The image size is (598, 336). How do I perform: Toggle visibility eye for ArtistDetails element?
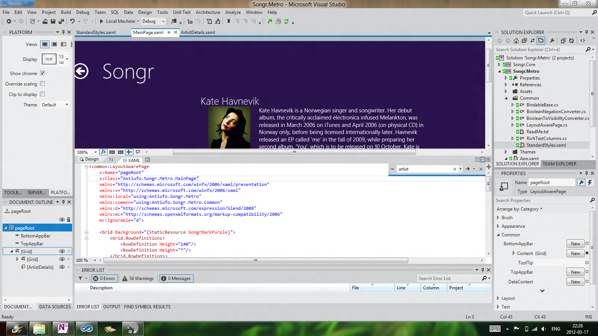[62, 267]
